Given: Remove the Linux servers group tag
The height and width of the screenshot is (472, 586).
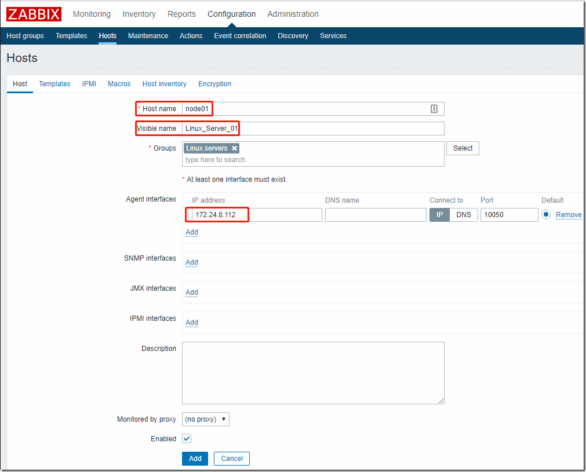Looking at the screenshot, I should (235, 148).
